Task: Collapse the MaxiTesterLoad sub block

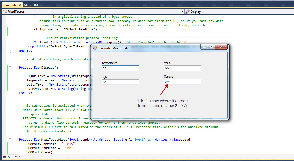Action: [10, 140]
